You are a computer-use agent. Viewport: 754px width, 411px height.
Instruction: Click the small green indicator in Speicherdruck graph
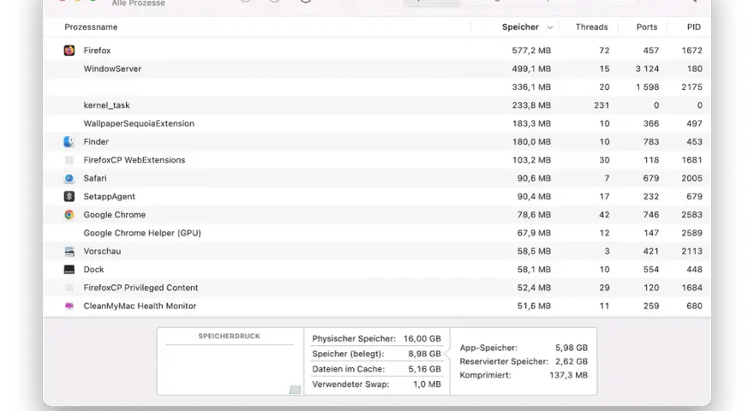295,390
